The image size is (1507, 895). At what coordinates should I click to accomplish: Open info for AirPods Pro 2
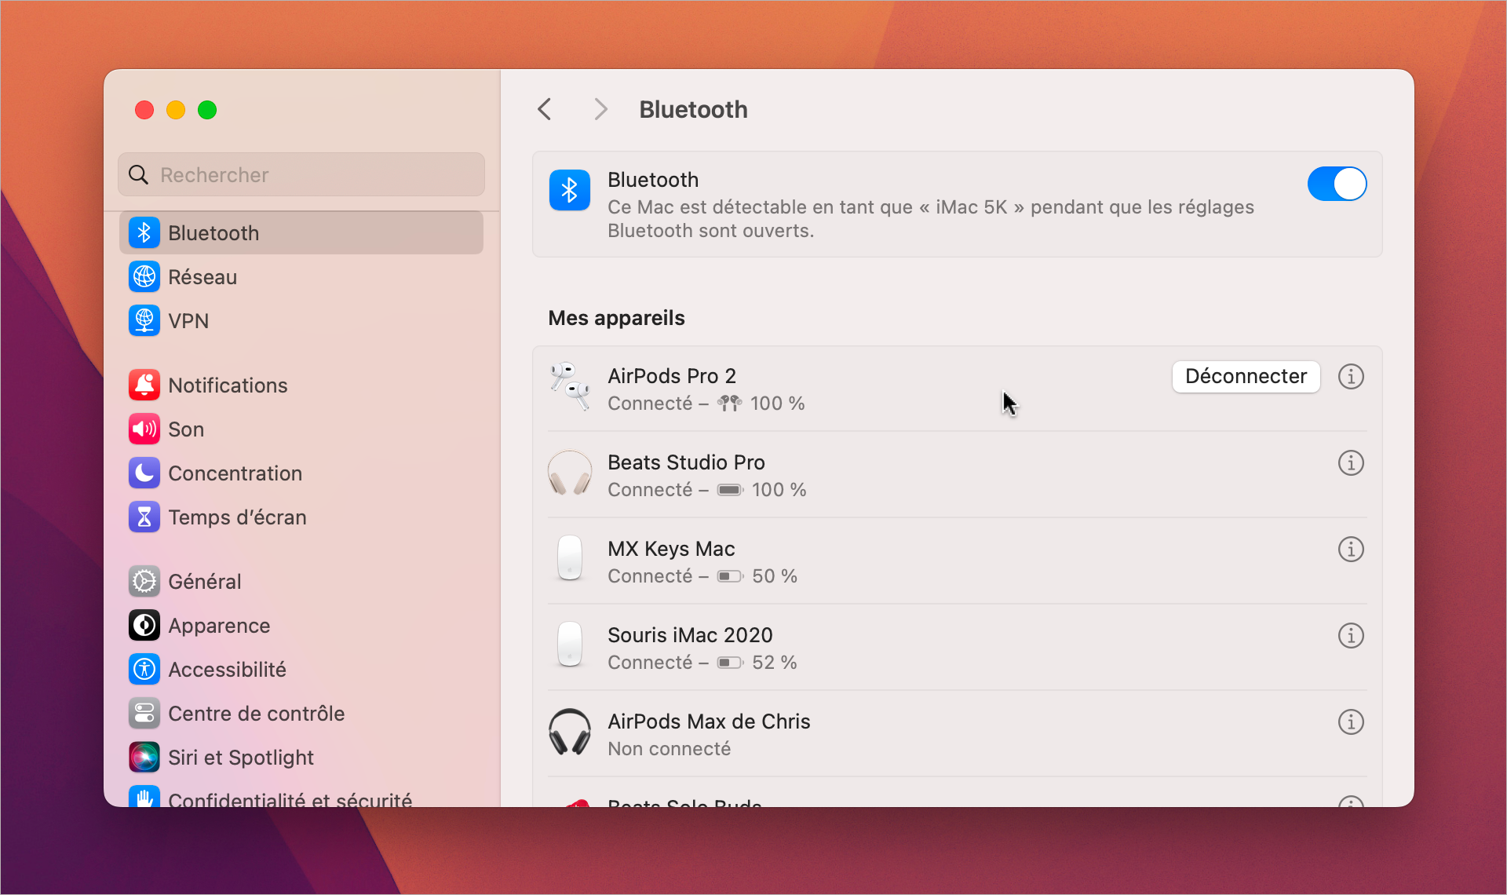1350,377
